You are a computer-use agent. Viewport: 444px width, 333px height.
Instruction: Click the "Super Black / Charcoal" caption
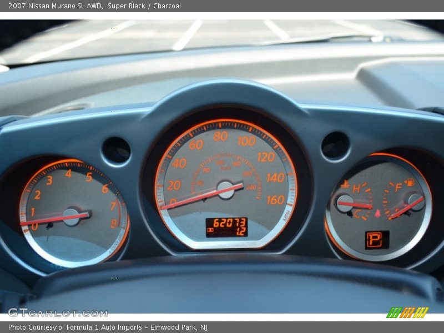click(144, 6)
